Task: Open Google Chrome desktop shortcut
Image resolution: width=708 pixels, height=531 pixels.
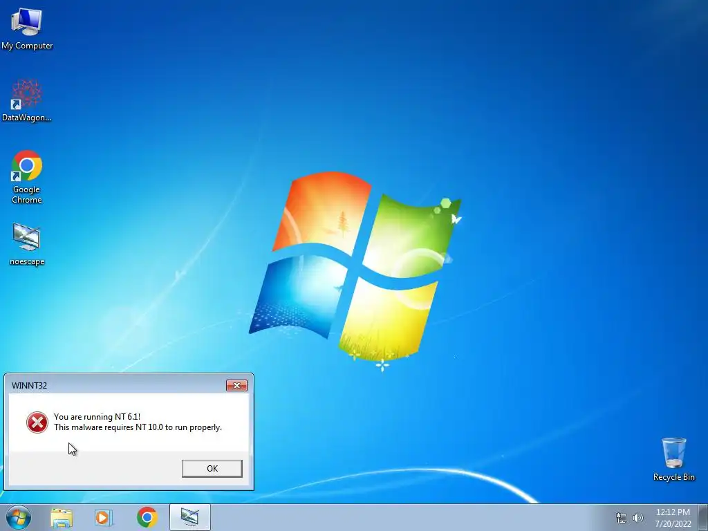Action: (27, 176)
